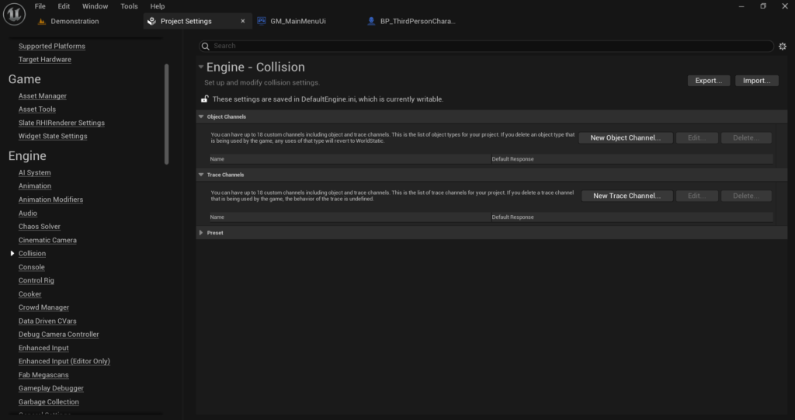Select Collision in the sidebar
The image size is (795, 420).
click(x=32, y=253)
